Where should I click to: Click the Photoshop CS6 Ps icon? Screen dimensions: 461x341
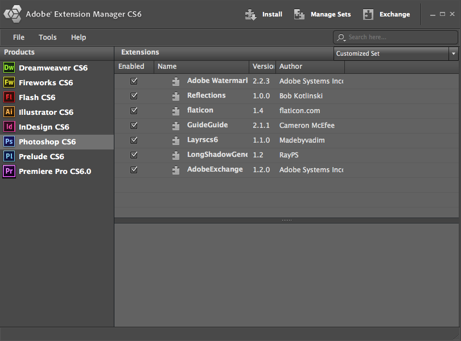[x=9, y=142]
